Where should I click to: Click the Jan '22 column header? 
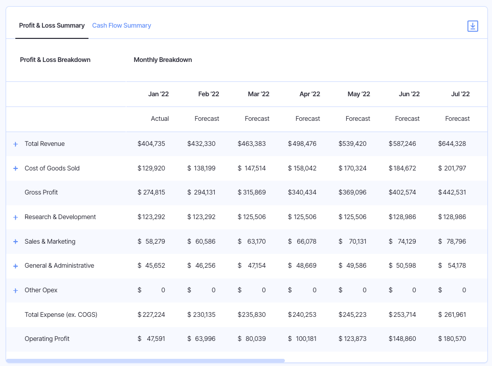[159, 94]
